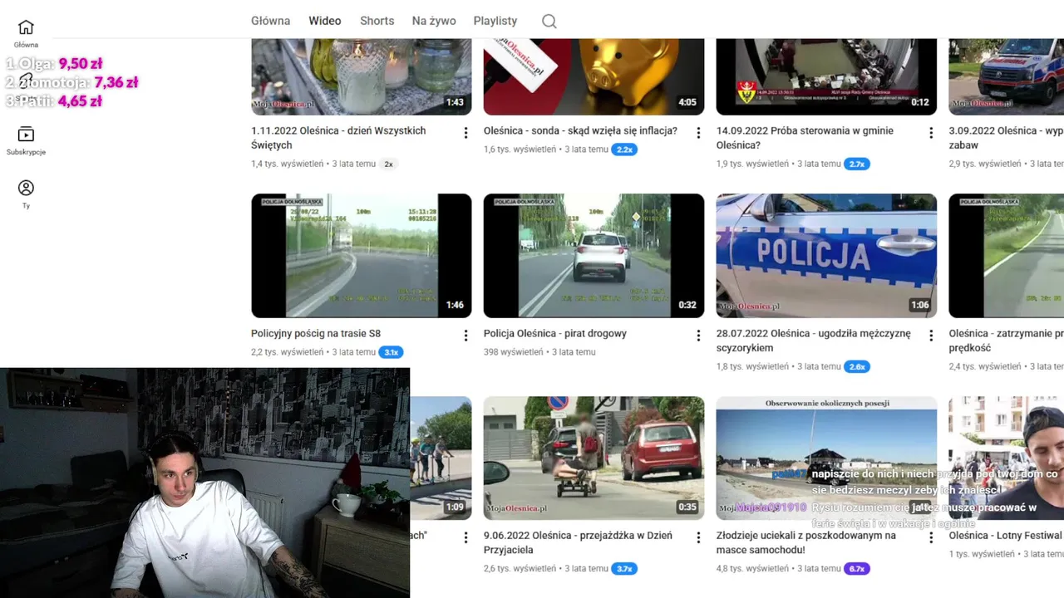Play the white car pirat drogowy thumbnail
1064x598 pixels.
[x=594, y=256]
